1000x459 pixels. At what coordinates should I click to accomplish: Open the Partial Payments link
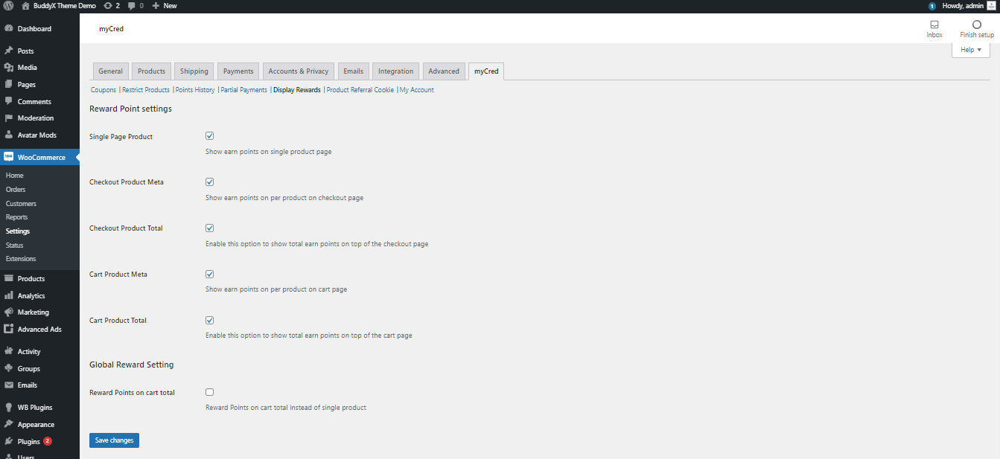243,90
